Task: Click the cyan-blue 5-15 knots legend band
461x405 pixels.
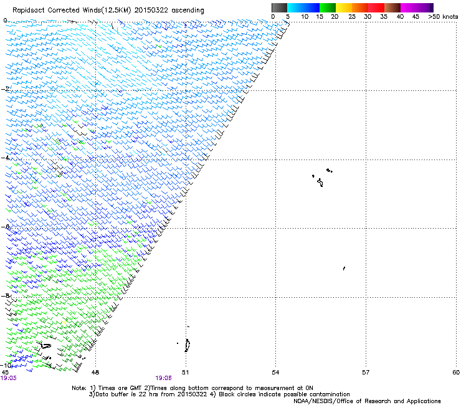Action: 303,7
